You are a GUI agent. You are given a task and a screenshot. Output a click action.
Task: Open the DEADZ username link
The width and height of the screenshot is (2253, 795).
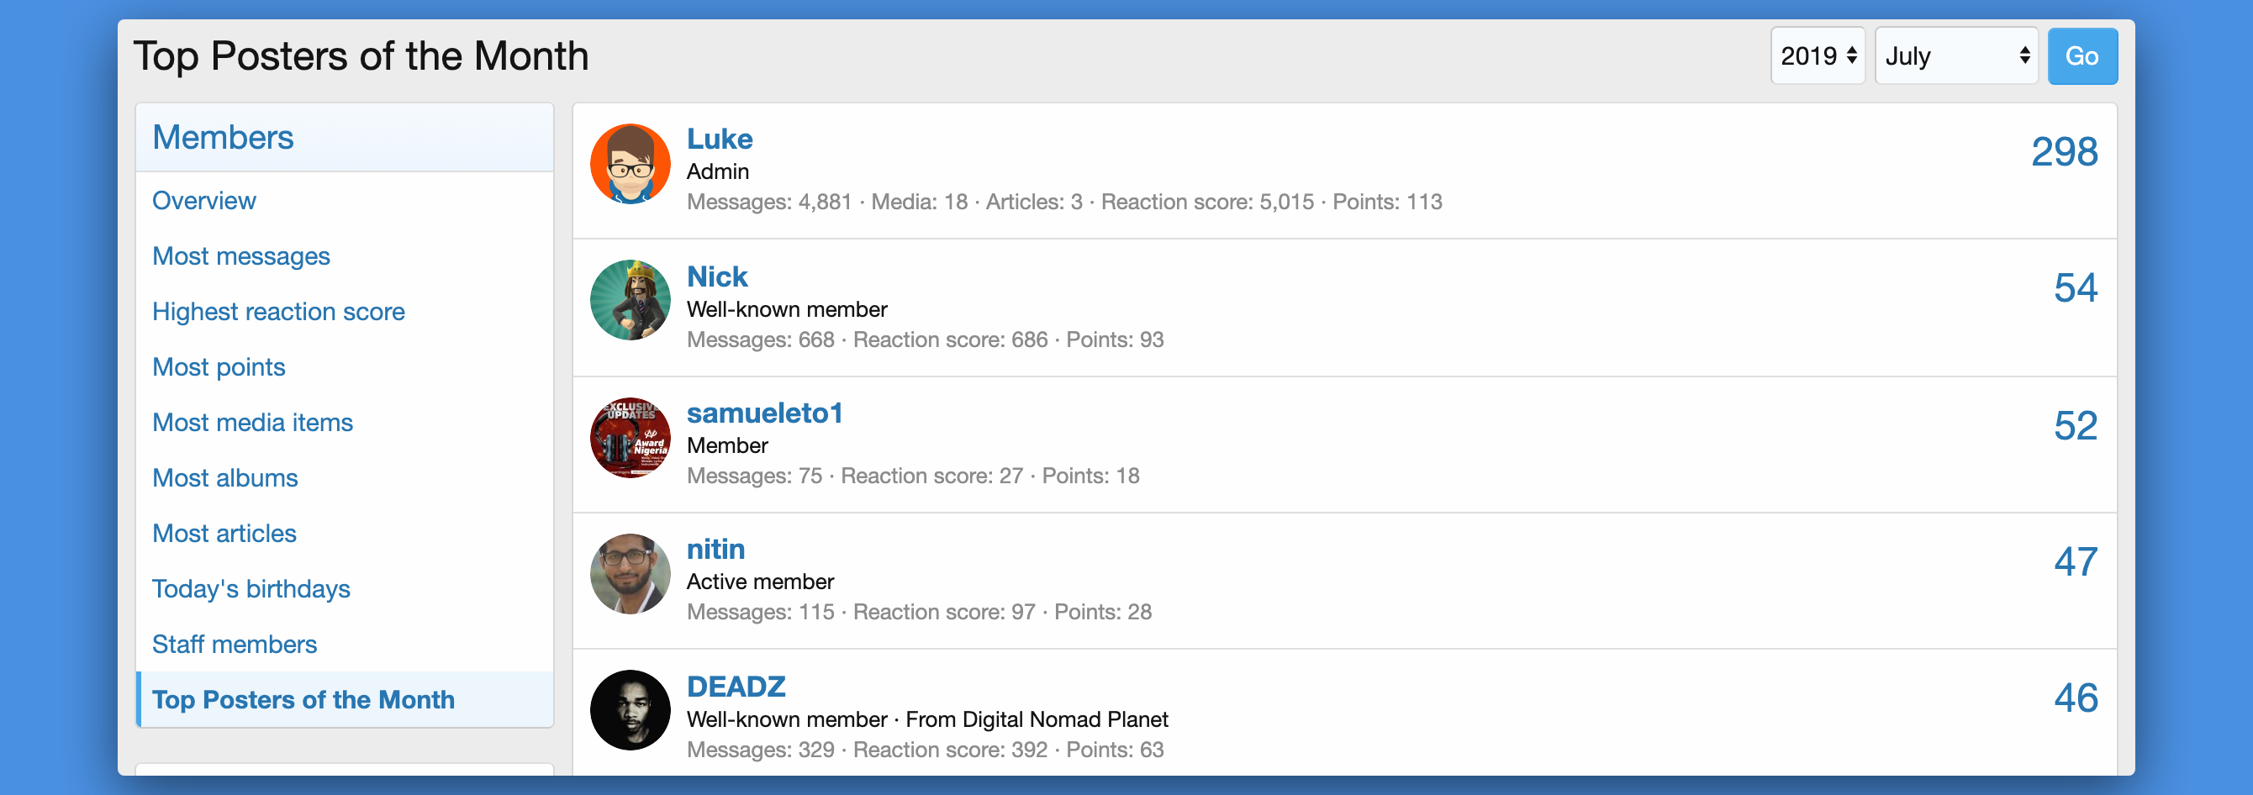736,687
